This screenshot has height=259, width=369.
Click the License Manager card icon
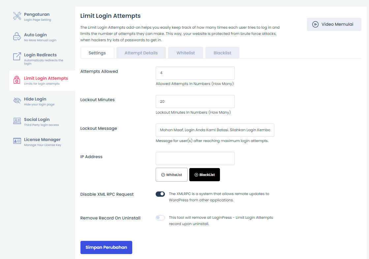pyautogui.click(x=17, y=141)
